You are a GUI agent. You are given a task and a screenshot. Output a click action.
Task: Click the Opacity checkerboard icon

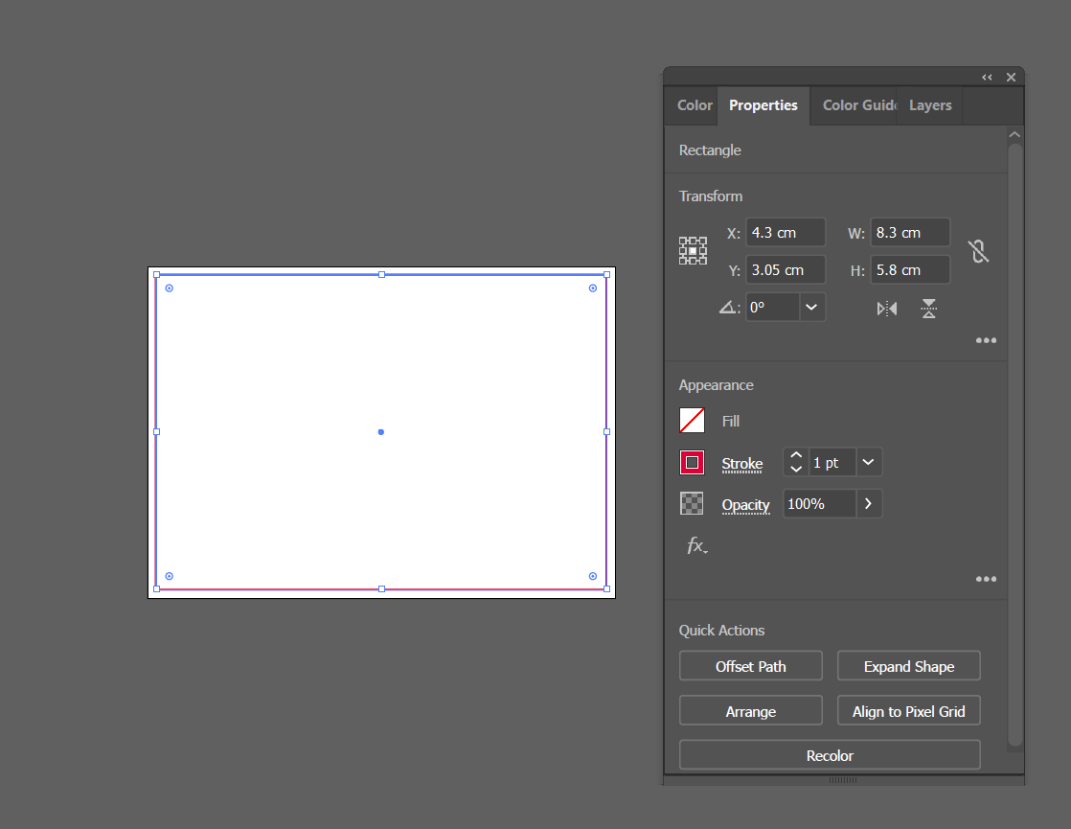pos(692,502)
